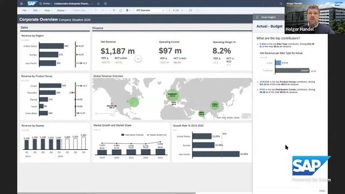Screen dimensions: 345x194
Task: Click the circular icon beside the star
Action: pyautogui.click(x=106, y=4)
